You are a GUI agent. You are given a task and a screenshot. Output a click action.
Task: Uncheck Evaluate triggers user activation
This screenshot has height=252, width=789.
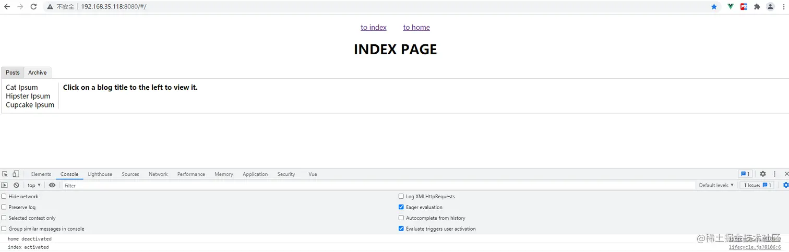coord(401,229)
